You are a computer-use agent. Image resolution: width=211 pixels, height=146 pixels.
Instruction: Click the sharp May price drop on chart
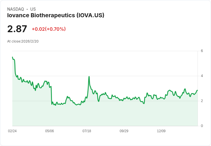coord(51,95)
